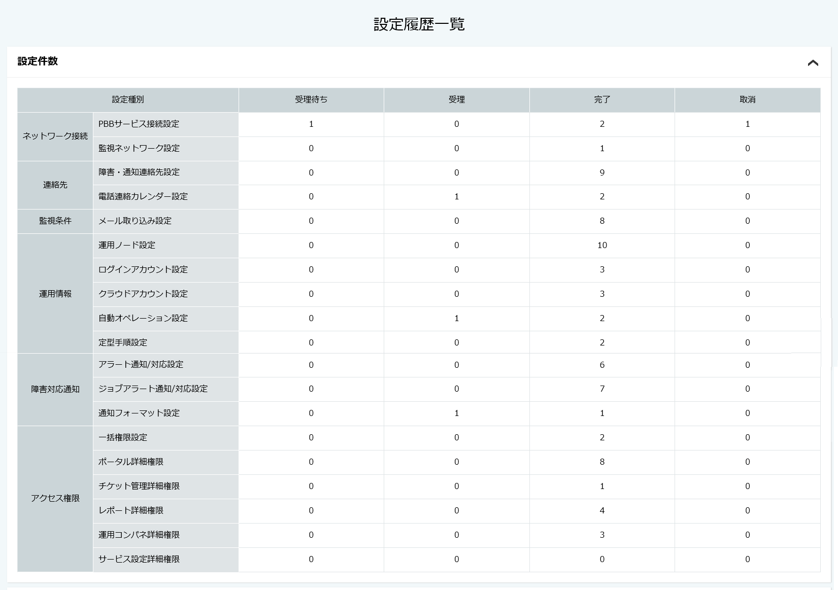Select the 連絡先 category cell
This screenshot has width=838, height=590.
point(55,185)
